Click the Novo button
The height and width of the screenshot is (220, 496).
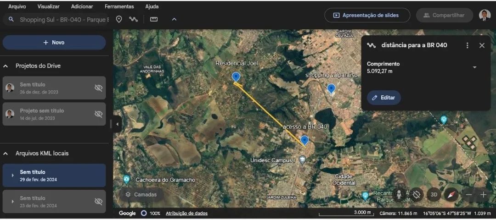pyautogui.click(x=54, y=42)
